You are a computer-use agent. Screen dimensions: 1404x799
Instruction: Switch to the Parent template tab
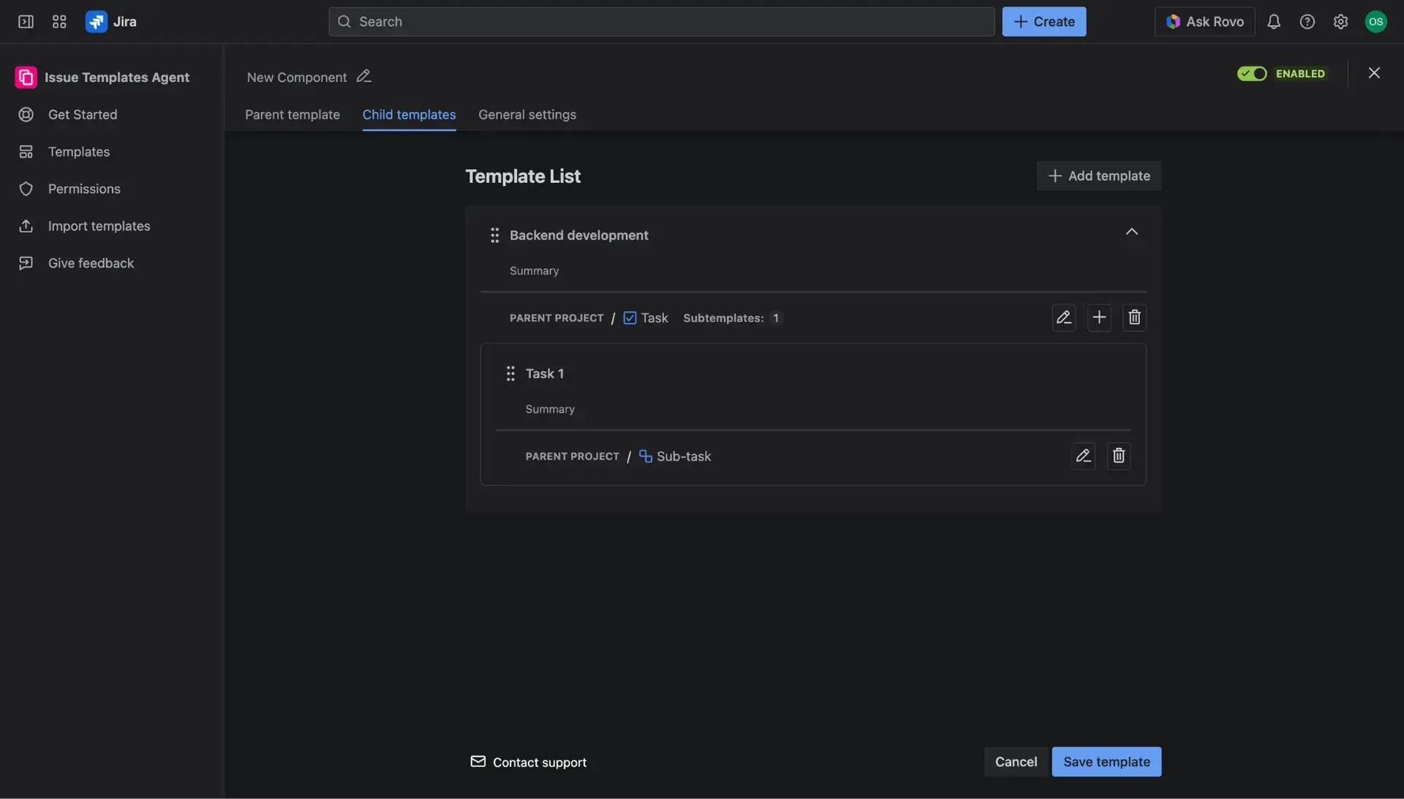pos(292,115)
